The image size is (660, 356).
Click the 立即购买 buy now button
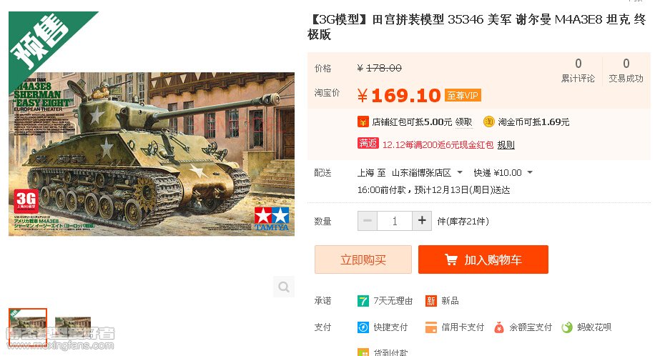[x=363, y=259]
